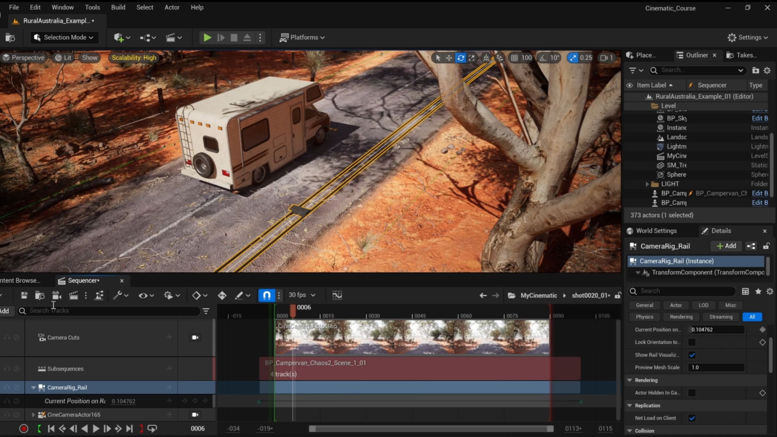Screen dimensions: 777x437
Task: Click the Sequencer red record button
Action: click(24, 429)
